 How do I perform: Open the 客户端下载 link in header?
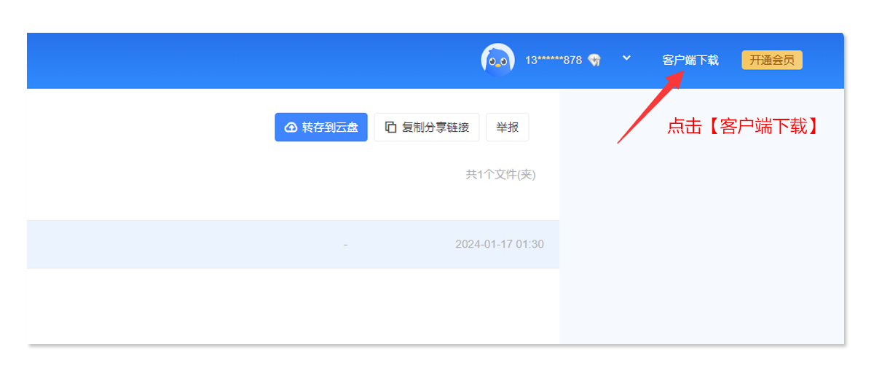[690, 60]
